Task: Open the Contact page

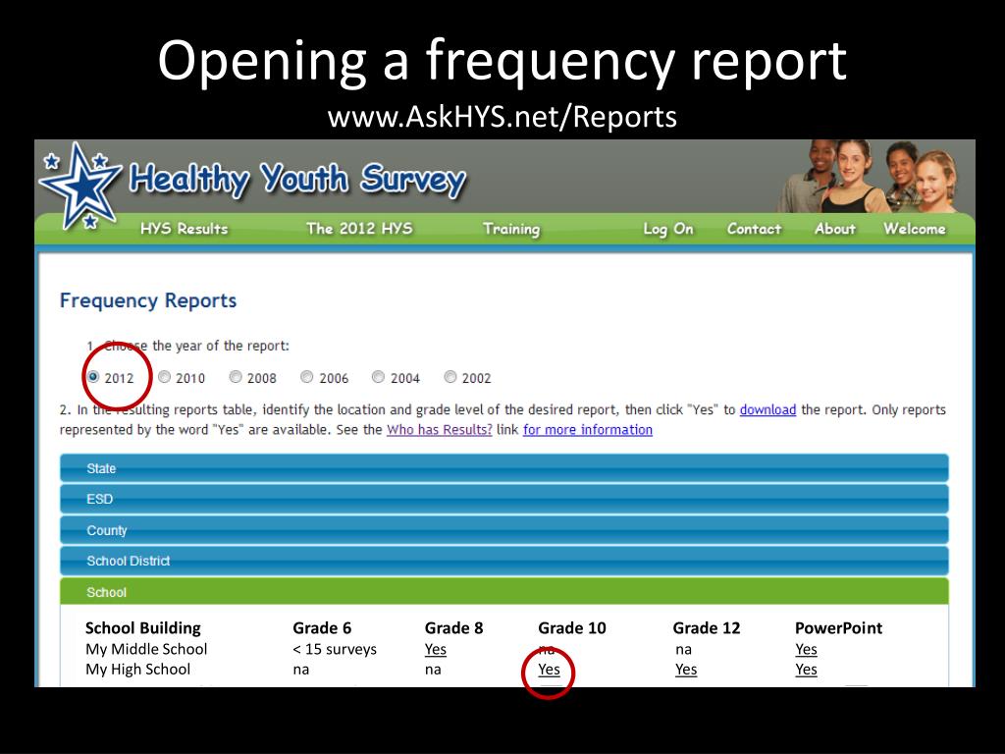Action: [x=755, y=229]
